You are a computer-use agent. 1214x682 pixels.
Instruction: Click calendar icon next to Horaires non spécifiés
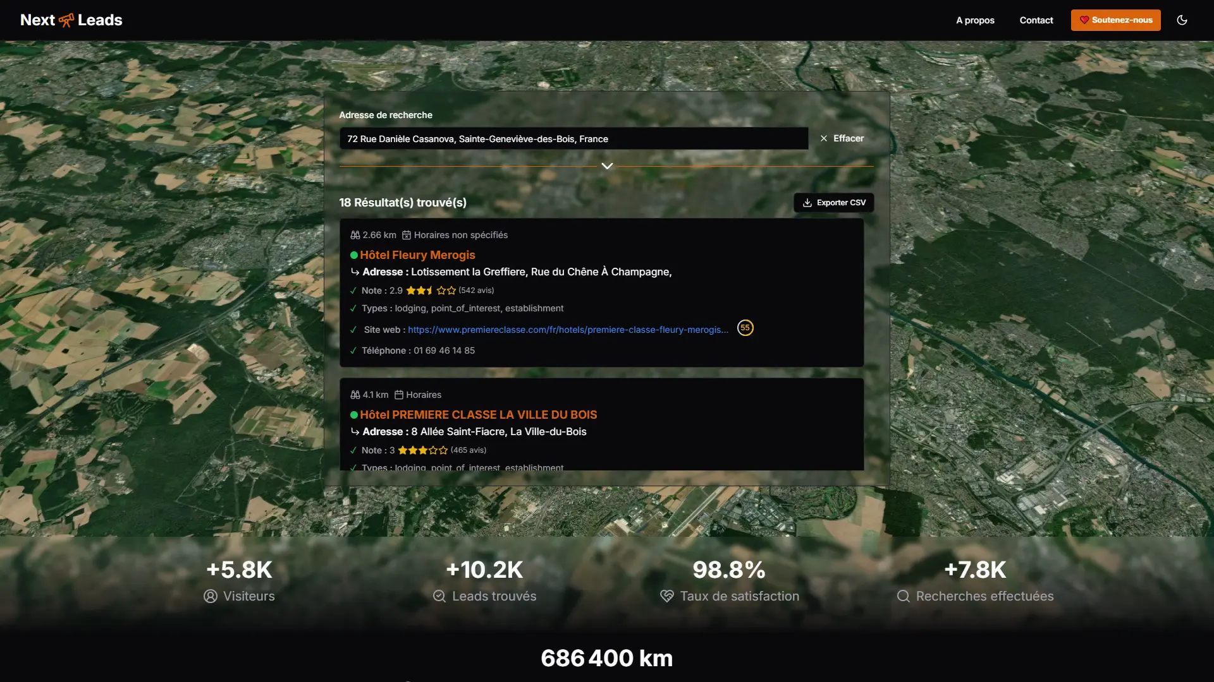tap(407, 236)
